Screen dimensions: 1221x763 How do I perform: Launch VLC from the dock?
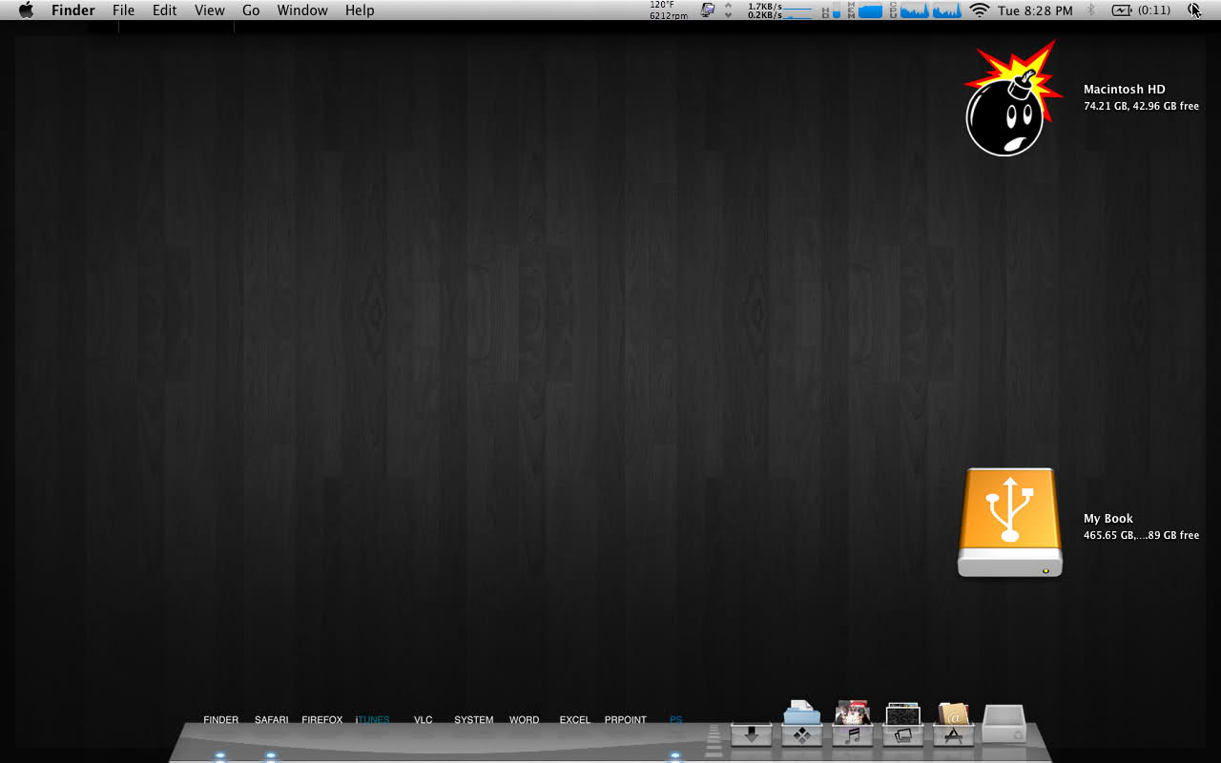(423, 720)
